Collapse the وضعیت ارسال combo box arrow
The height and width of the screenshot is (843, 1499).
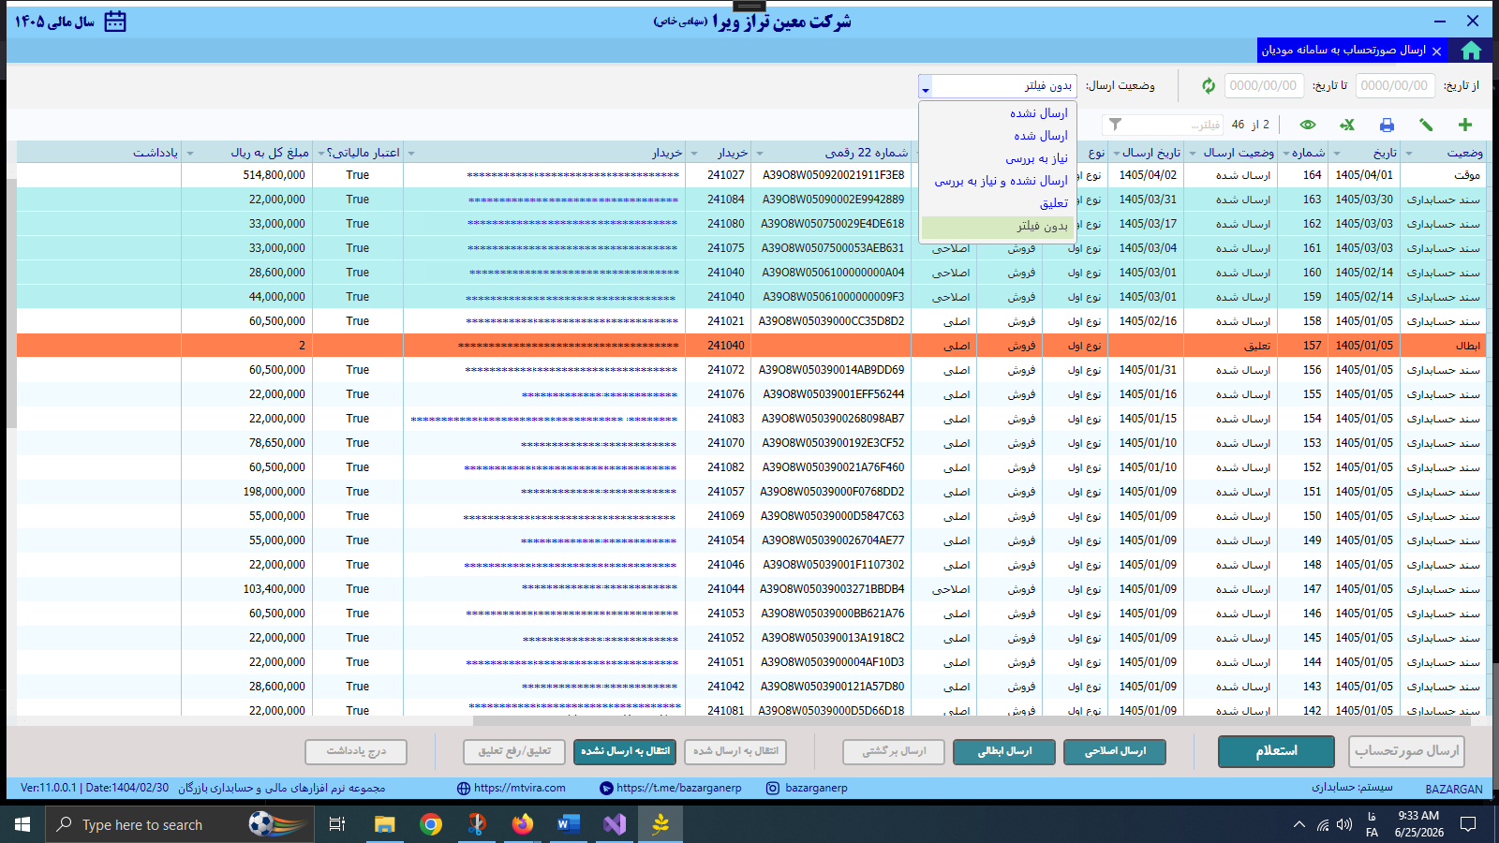click(926, 87)
